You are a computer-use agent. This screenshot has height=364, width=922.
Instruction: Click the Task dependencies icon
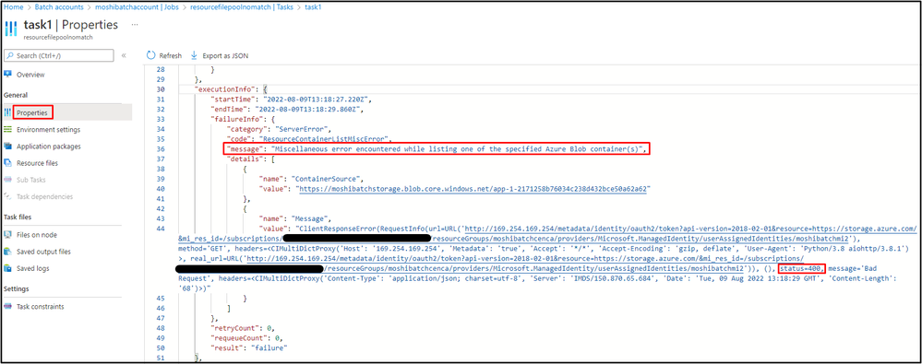click(x=7, y=196)
